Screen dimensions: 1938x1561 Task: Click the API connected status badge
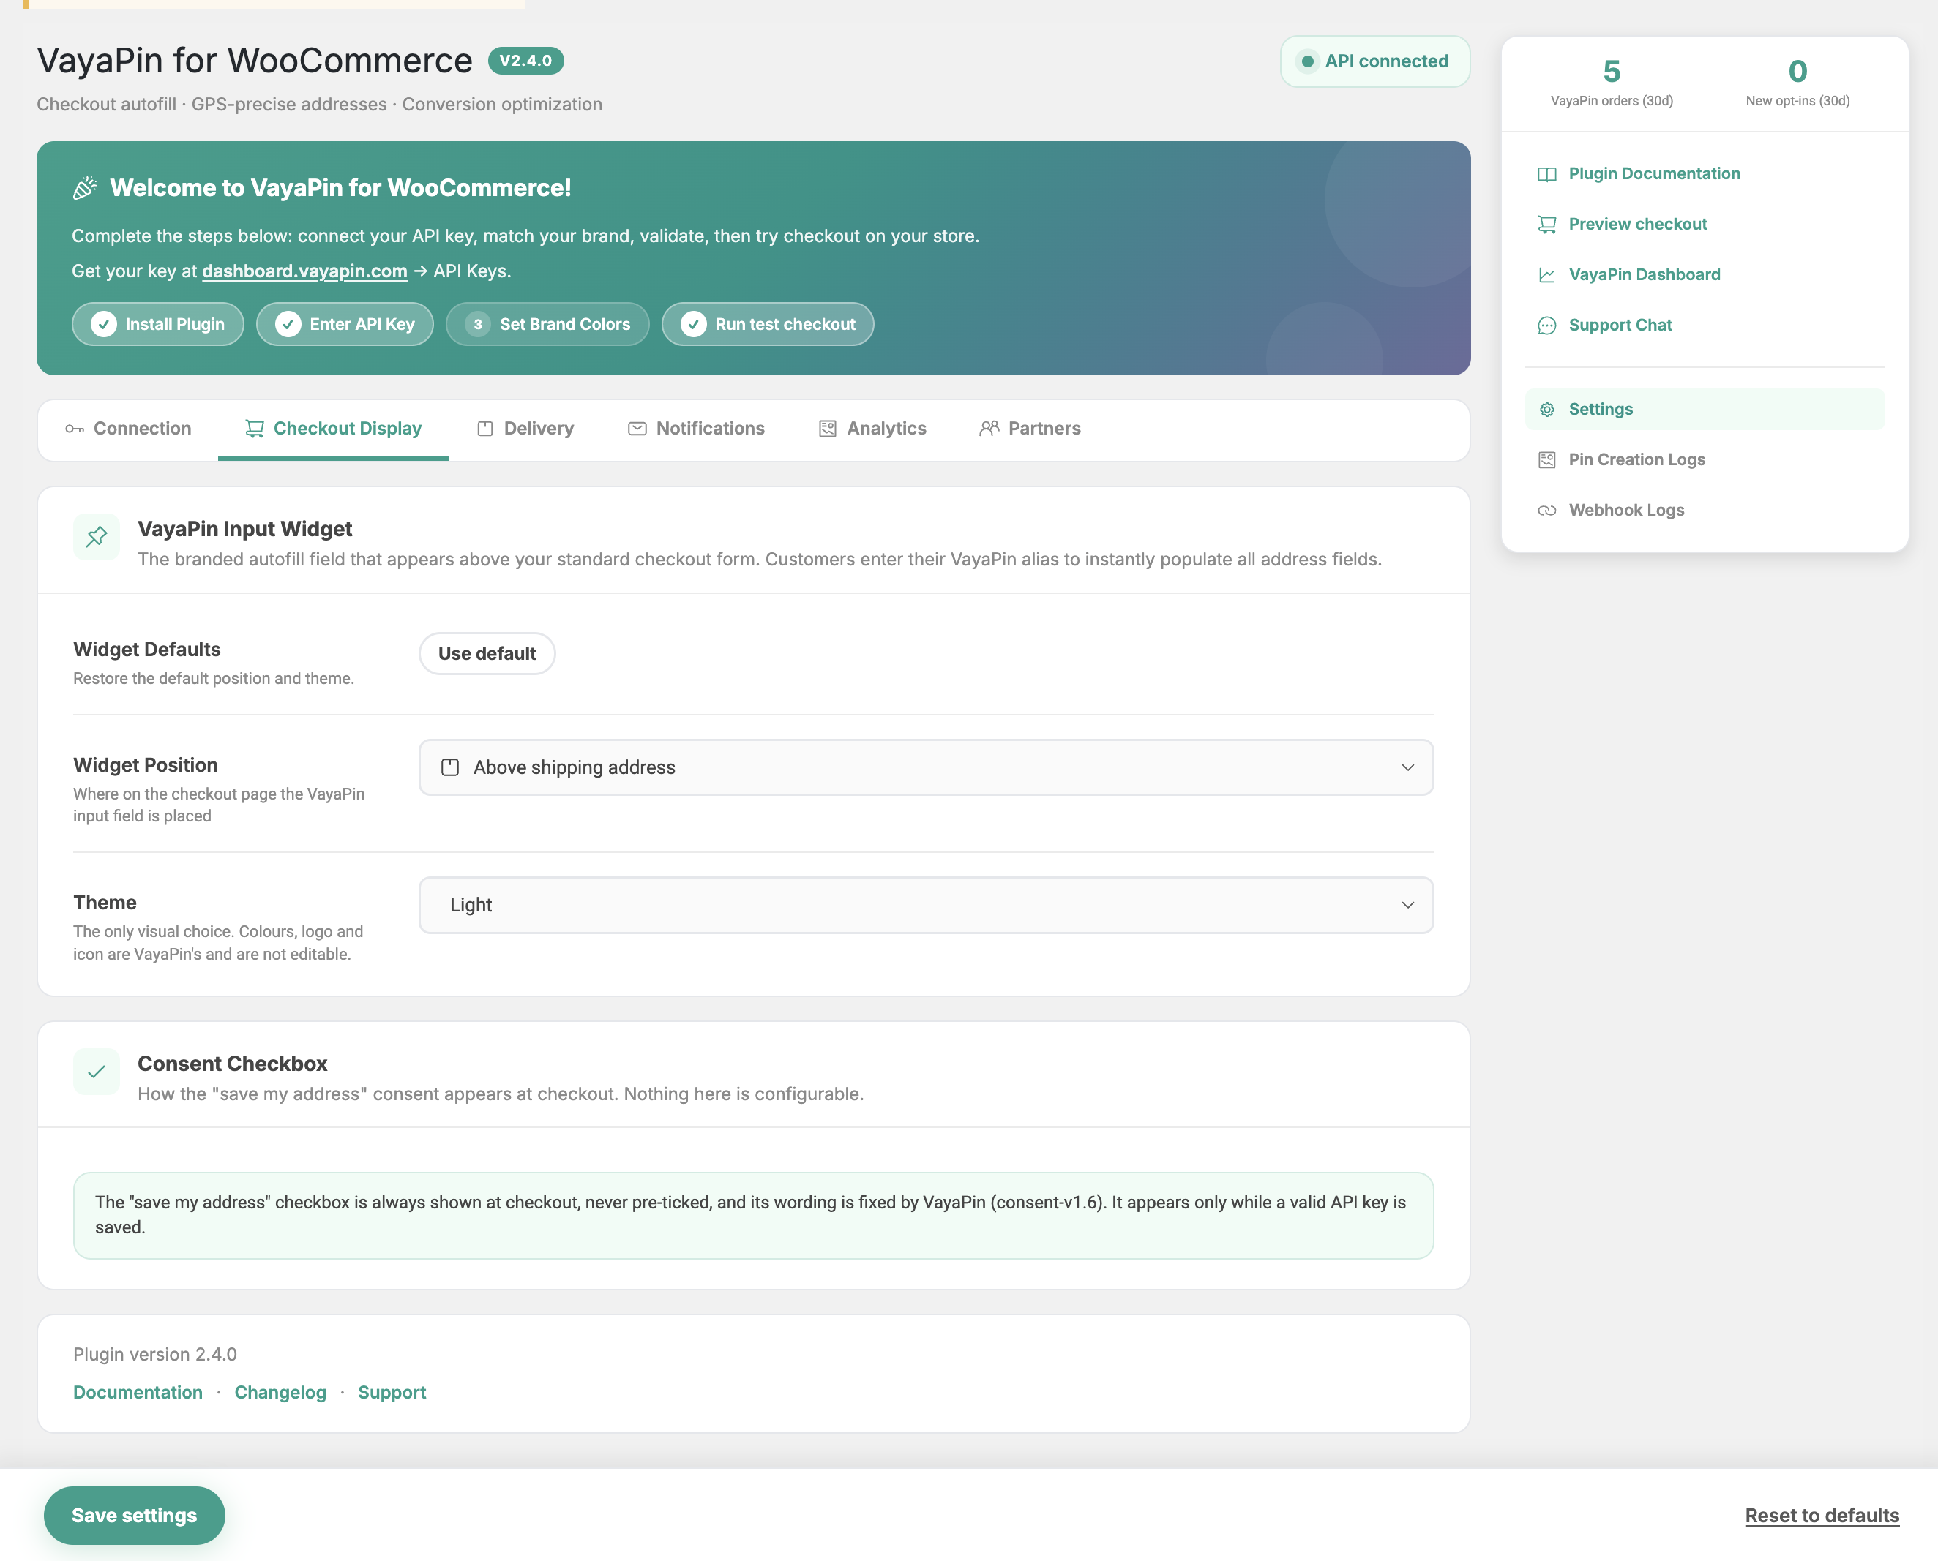(1374, 61)
